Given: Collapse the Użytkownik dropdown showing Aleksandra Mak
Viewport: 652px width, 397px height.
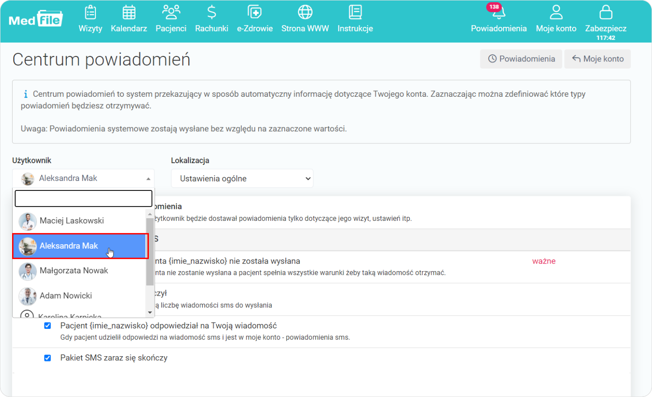Looking at the screenshot, I should coord(83,178).
